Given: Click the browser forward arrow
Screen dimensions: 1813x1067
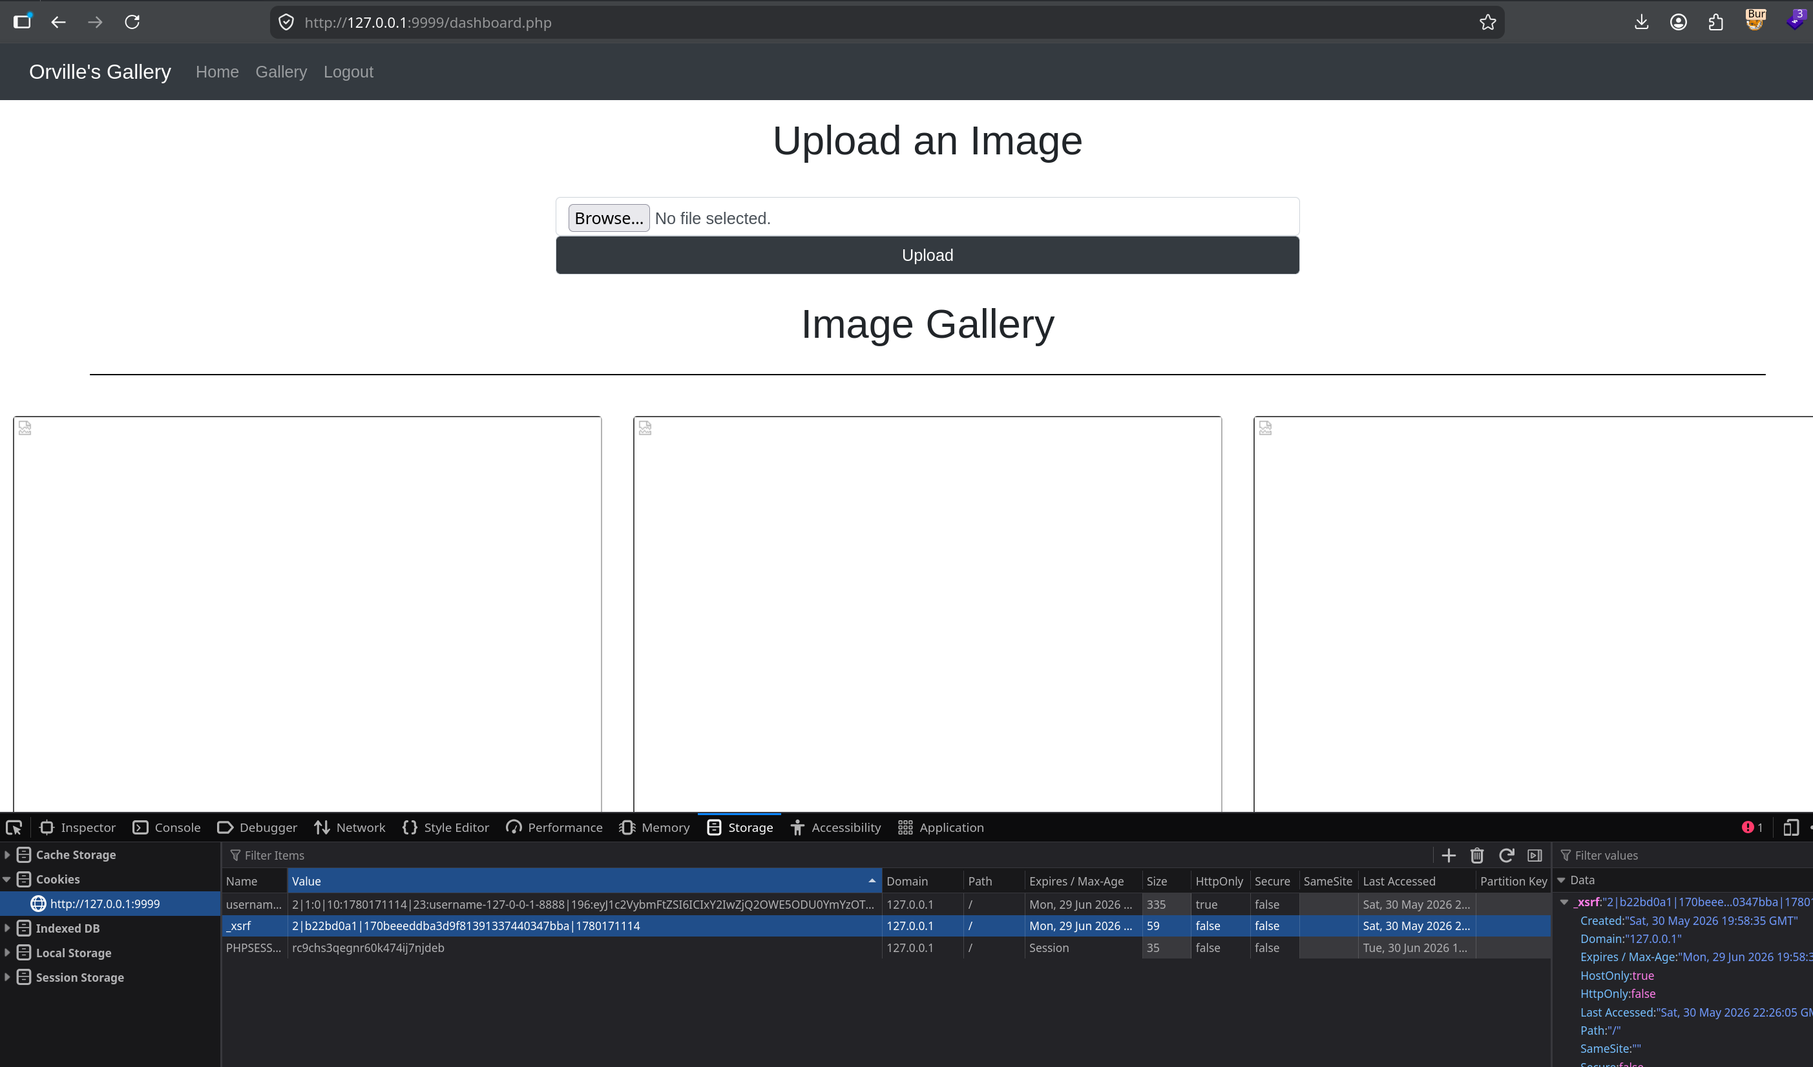Looking at the screenshot, I should [95, 23].
